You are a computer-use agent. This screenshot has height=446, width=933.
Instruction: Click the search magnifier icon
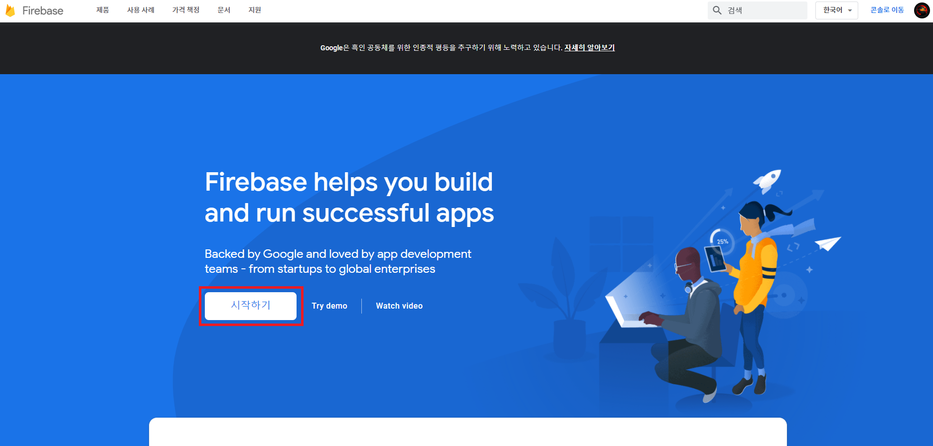(x=717, y=10)
